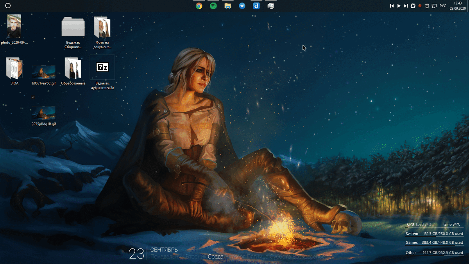
Task: Open the blue J app on the taskbar
Action: (256, 6)
